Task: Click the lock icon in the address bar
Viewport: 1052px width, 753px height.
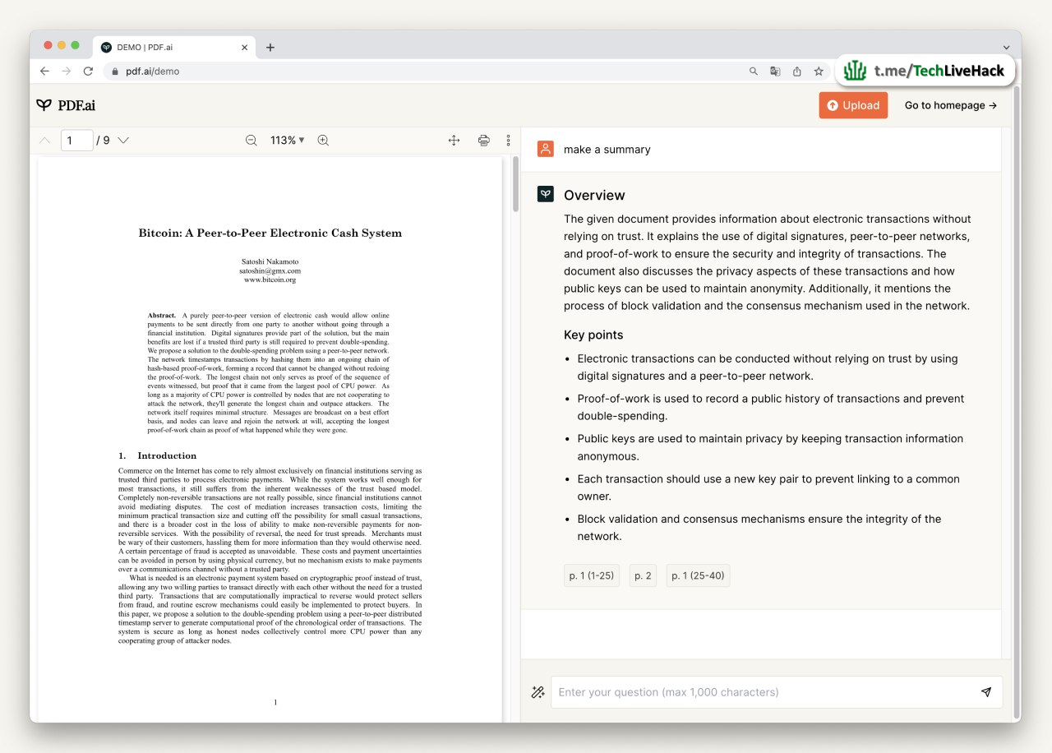Action: (115, 72)
